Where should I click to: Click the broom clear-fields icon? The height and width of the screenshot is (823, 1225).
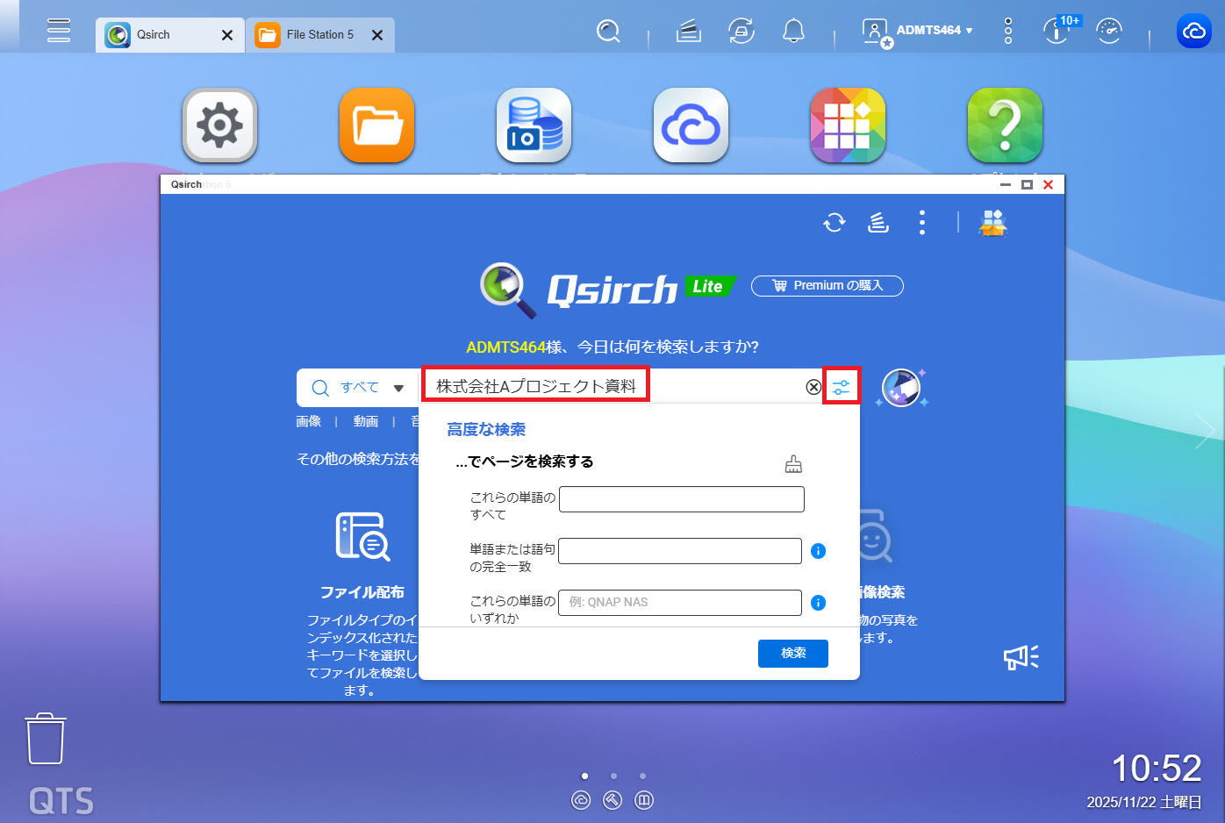(x=793, y=464)
